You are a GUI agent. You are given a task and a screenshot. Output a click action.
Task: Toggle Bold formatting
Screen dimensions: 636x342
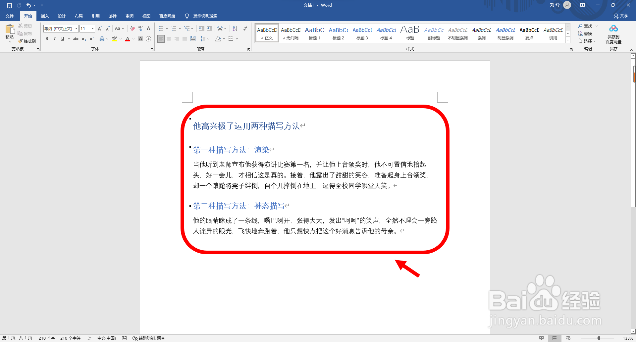(47, 39)
